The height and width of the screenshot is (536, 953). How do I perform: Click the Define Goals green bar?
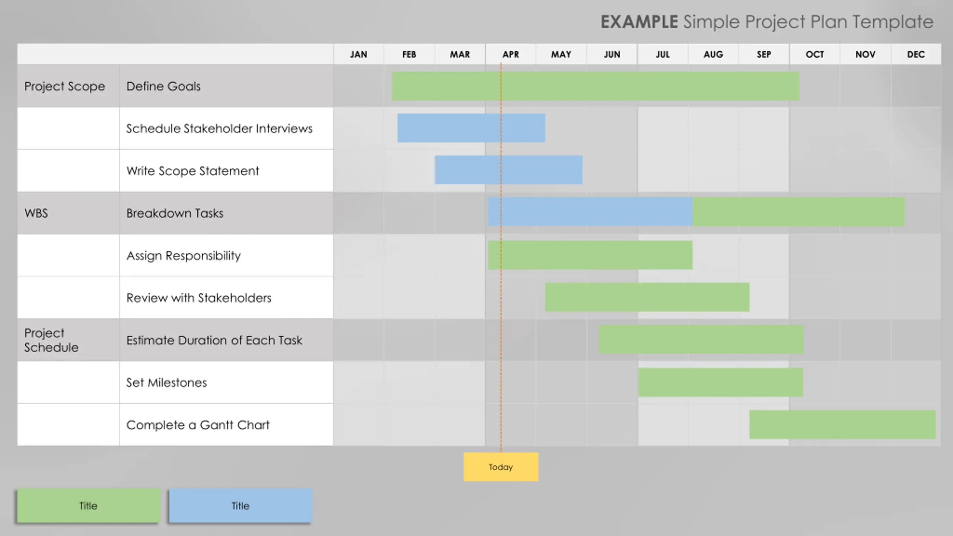[x=595, y=86]
